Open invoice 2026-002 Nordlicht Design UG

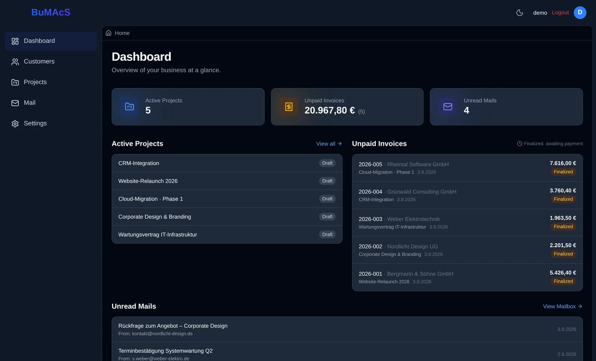[x=467, y=250]
